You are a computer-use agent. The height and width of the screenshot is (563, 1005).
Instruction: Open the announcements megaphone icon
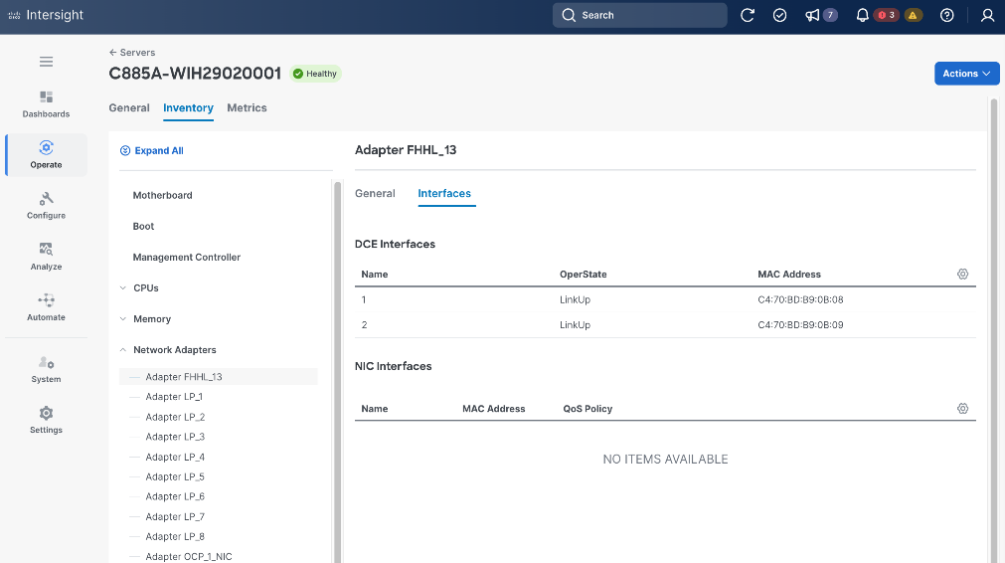coord(812,15)
